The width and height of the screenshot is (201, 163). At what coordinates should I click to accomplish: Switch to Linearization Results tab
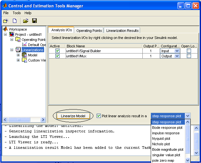coord(122,31)
